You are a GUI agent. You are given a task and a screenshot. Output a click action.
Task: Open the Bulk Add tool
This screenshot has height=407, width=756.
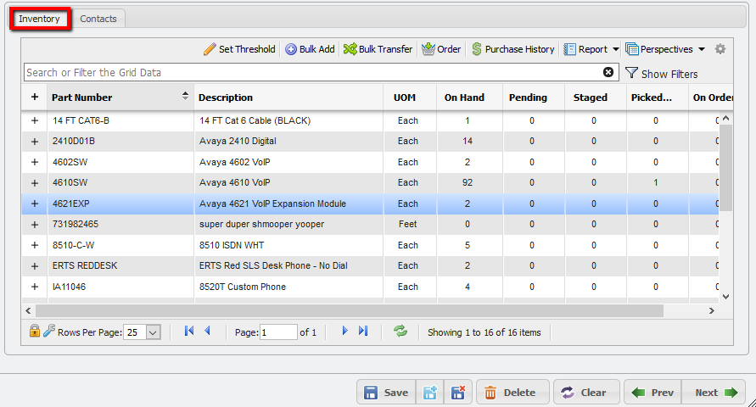[x=310, y=49]
